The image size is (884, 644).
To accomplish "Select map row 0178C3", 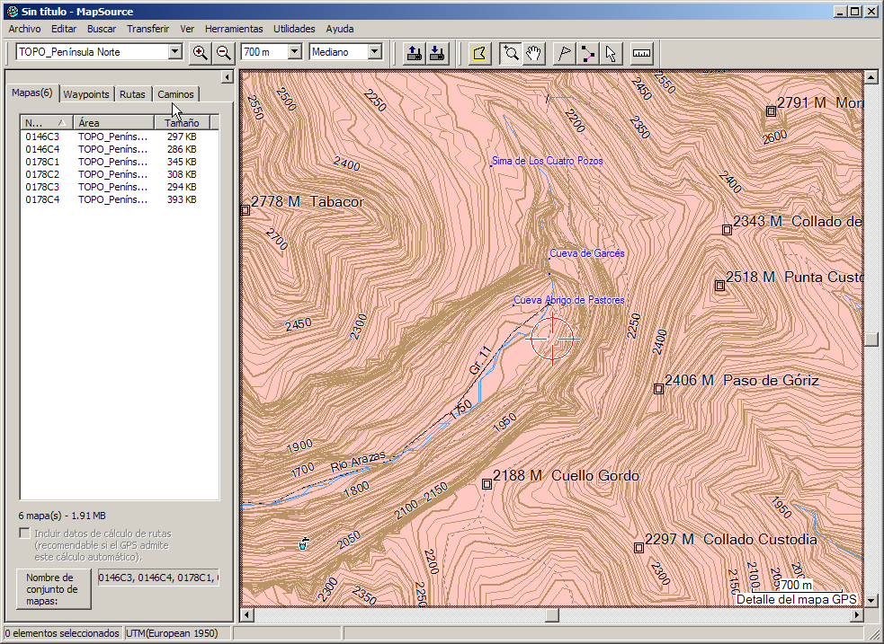I will click(x=120, y=186).
